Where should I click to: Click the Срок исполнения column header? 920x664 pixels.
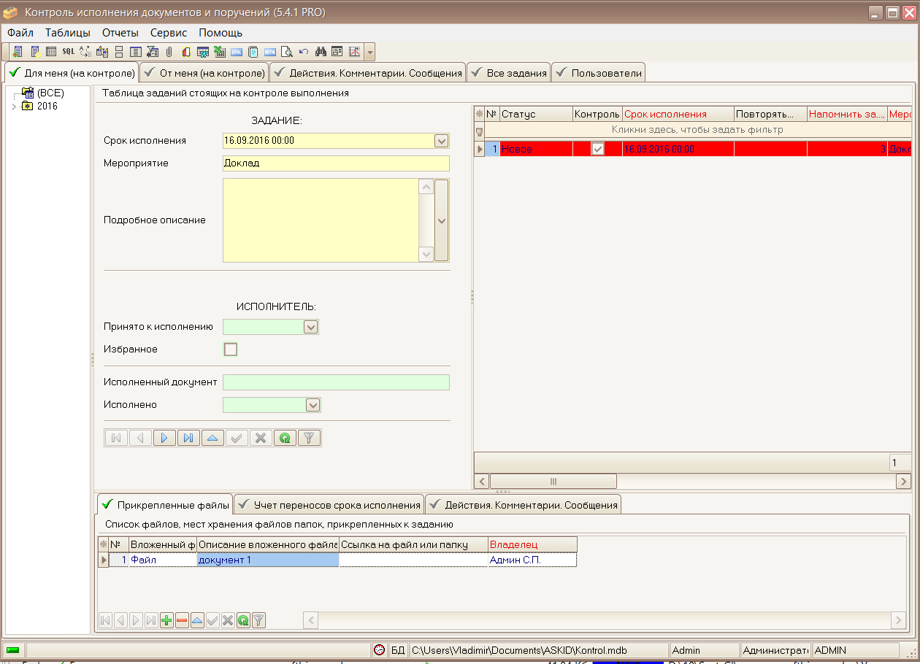click(x=678, y=114)
